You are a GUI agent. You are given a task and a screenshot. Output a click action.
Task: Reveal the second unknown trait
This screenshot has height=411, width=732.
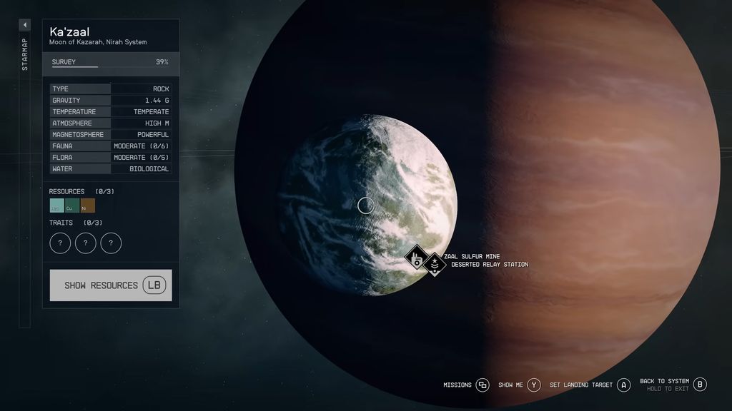pos(85,243)
